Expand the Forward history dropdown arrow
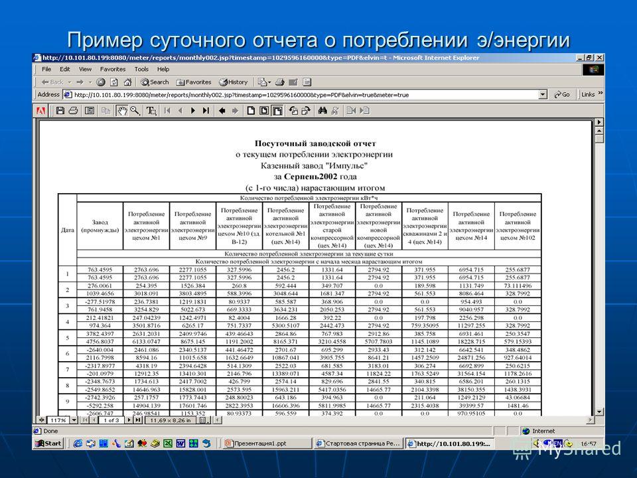The image size is (637, 478). pos(90,82)
